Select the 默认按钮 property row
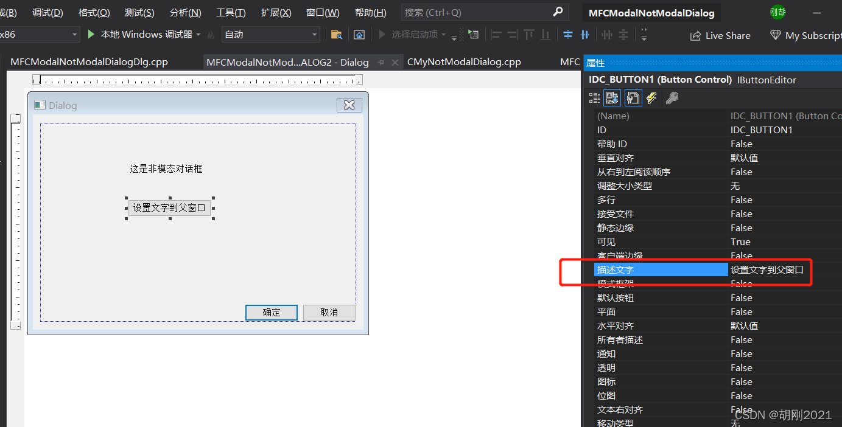The width and height of the screenshot is (842, 427). point(718,297)
